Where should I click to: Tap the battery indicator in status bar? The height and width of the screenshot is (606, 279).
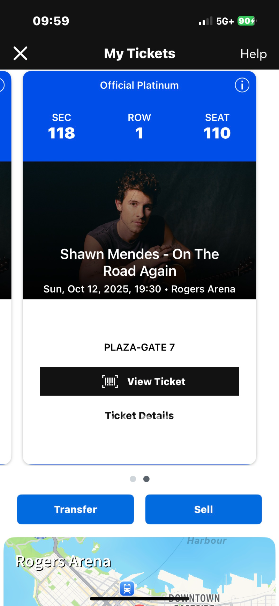(x=247, y=21)
